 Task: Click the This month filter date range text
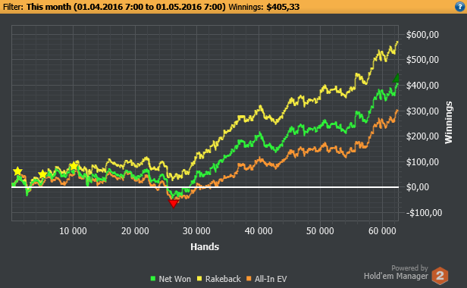(126, 7)
